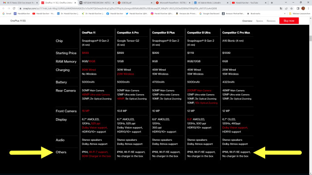
Task: Click the browser forward arrow
Action: pyautogui.click(x=8, y=8)
